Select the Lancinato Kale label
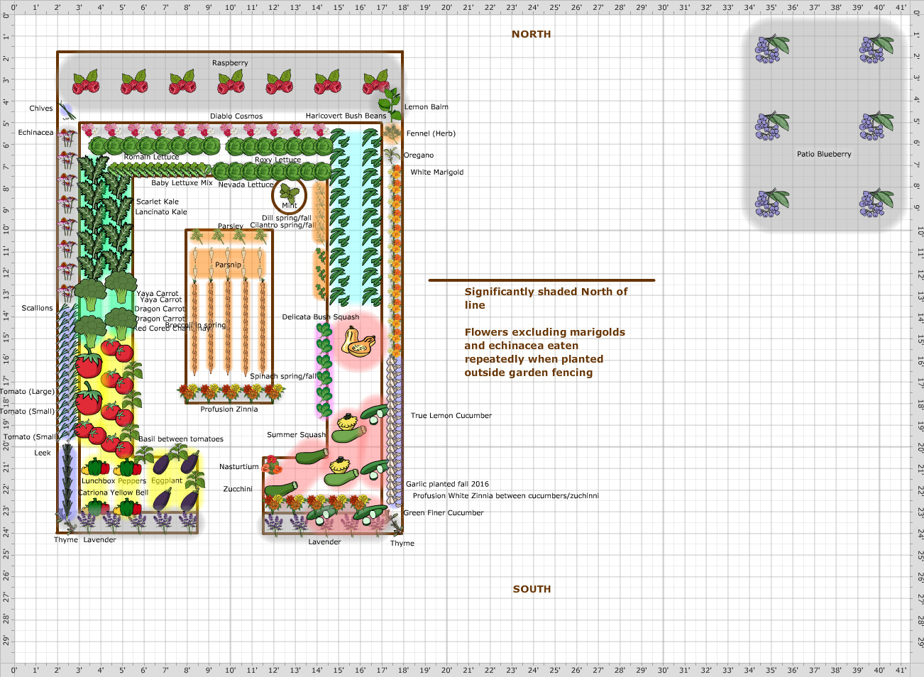The width and height of the screenshot is (924, 677). [161, 212]
